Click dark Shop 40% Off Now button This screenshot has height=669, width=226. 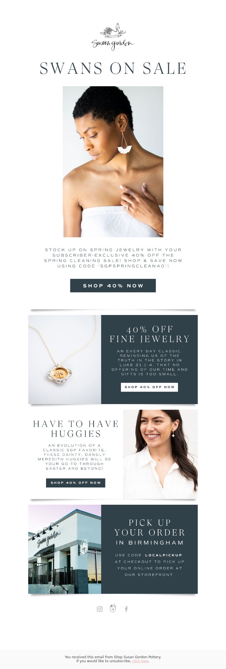coord(76,483)
